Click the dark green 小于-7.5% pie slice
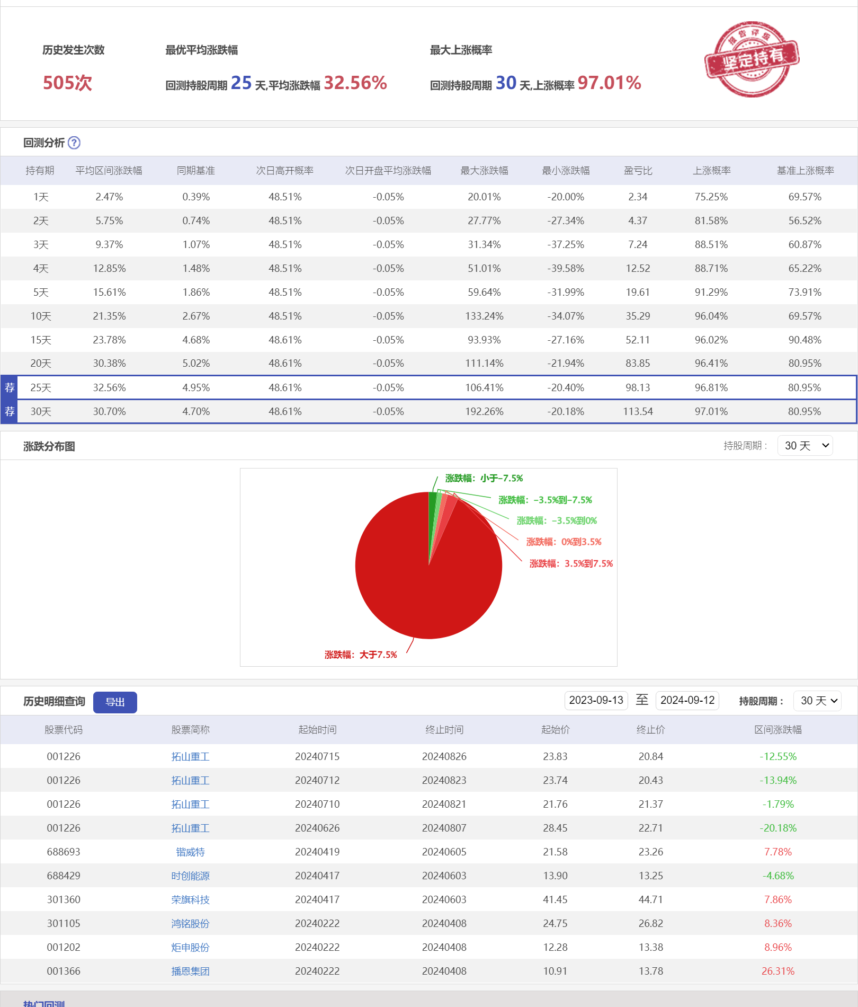This screenshot has height=1007, width=858. [432, 509]
